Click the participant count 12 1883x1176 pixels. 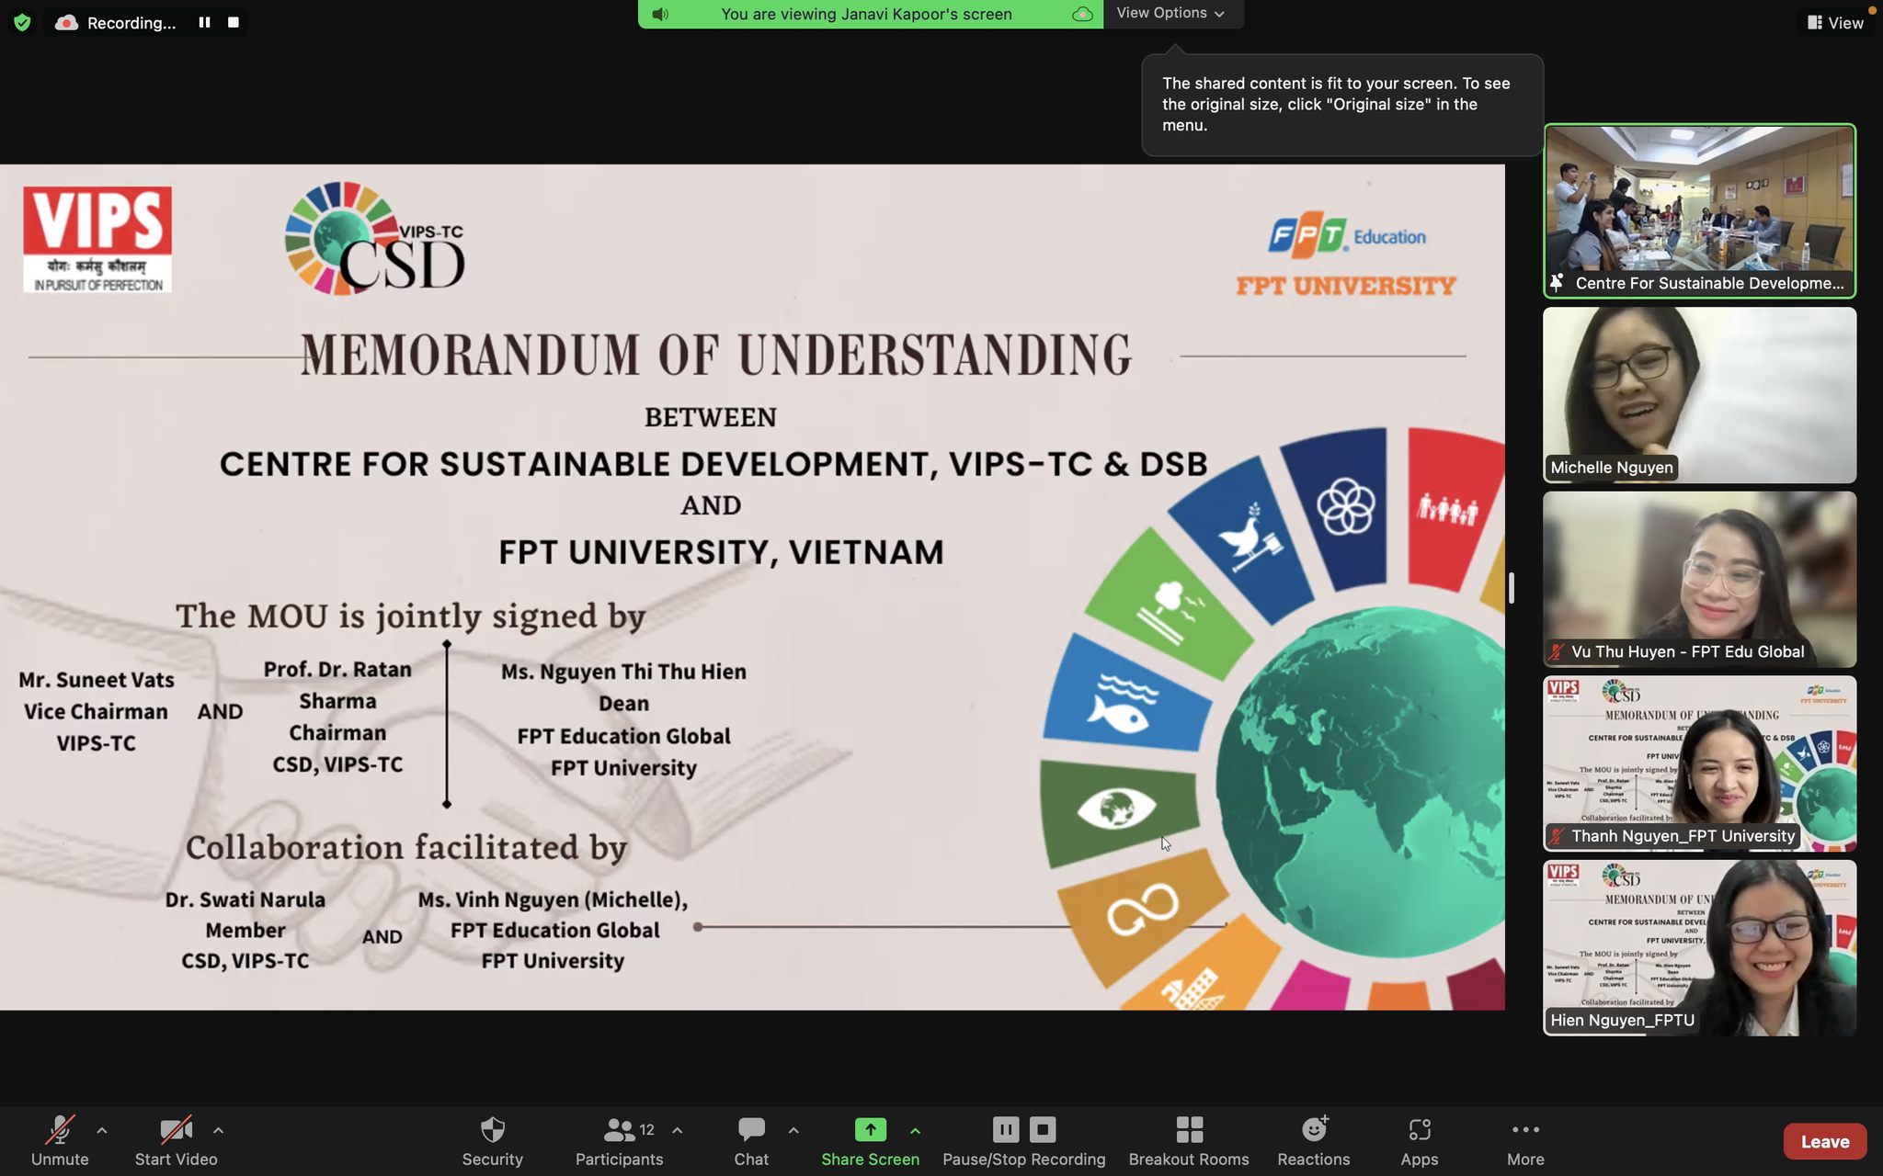(646, 1130)
